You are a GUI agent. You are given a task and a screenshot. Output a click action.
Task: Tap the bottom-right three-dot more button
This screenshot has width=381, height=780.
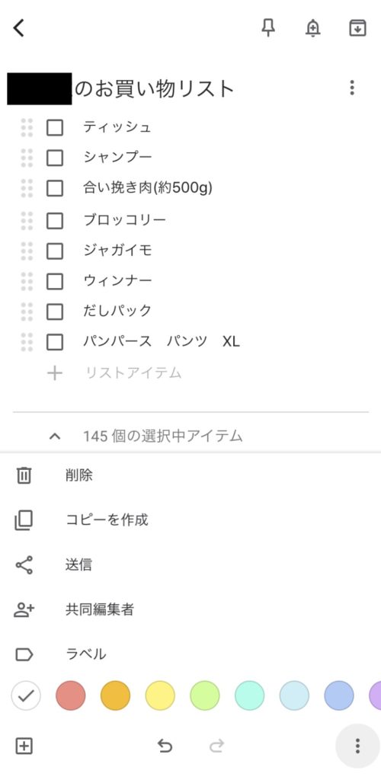357,746
